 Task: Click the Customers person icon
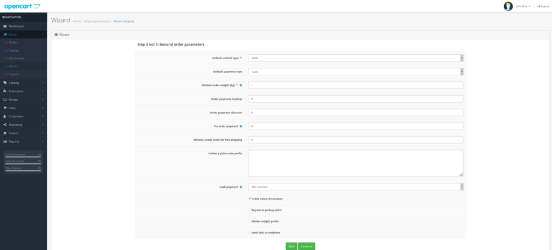click(5, 116)
